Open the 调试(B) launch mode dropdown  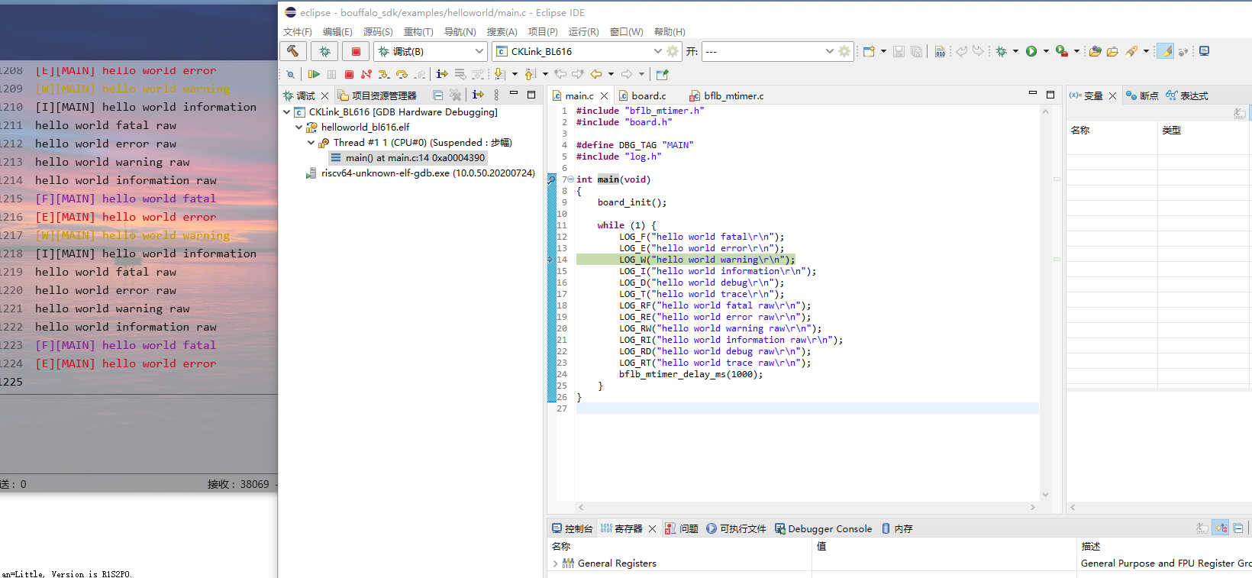pos(479,51)
